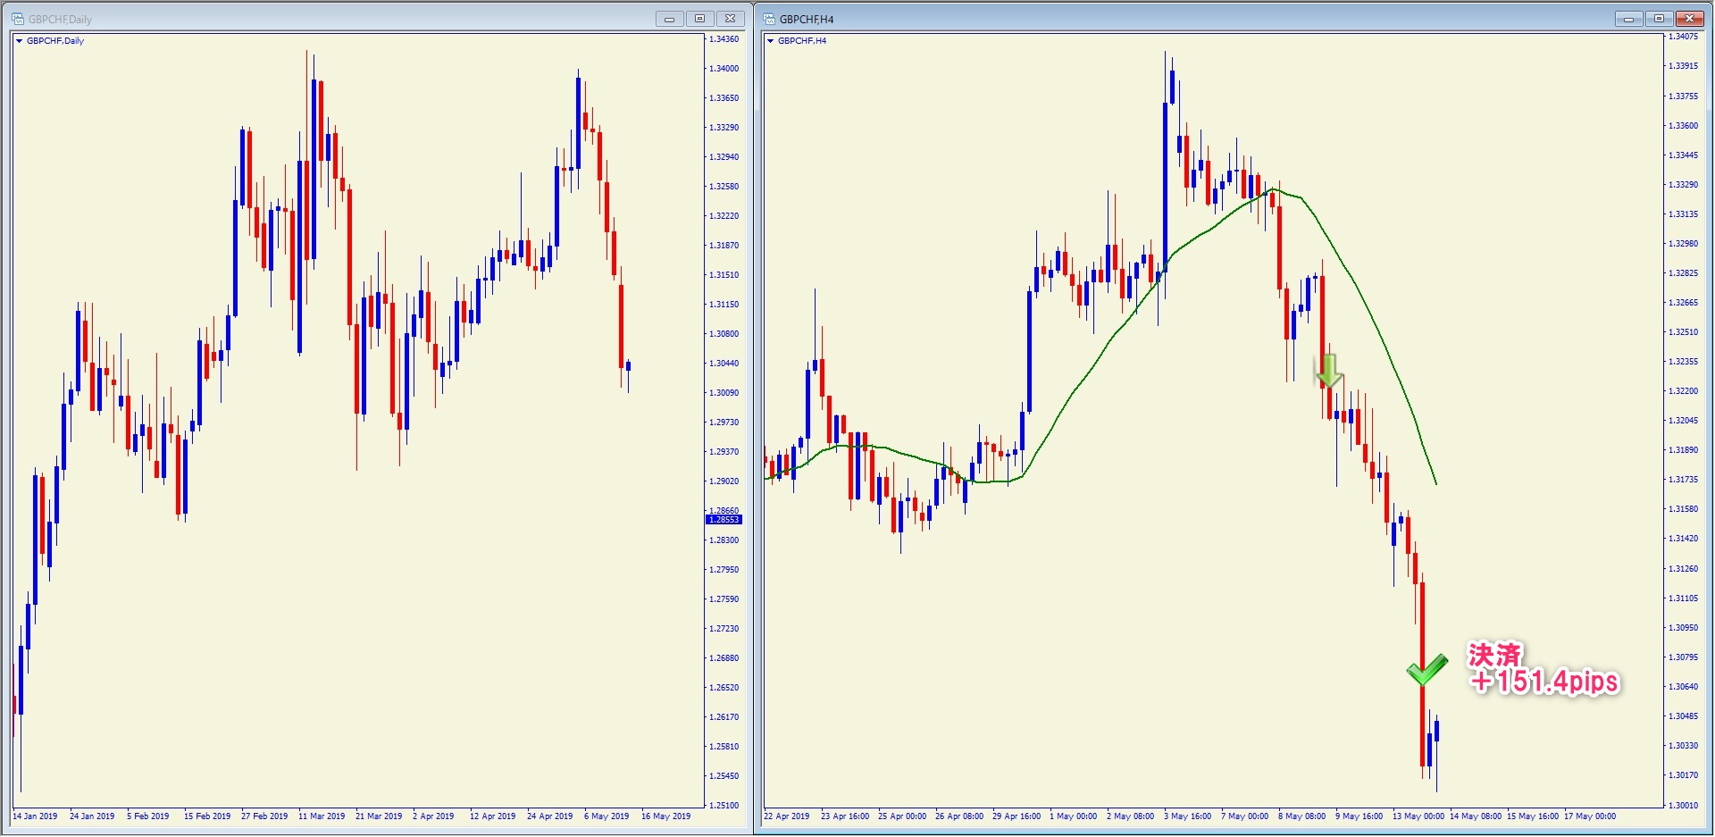Click the 25 Apr 00:00 time label
The image size is (1715, 837).
pyautogui.click(x=902, y=816)
